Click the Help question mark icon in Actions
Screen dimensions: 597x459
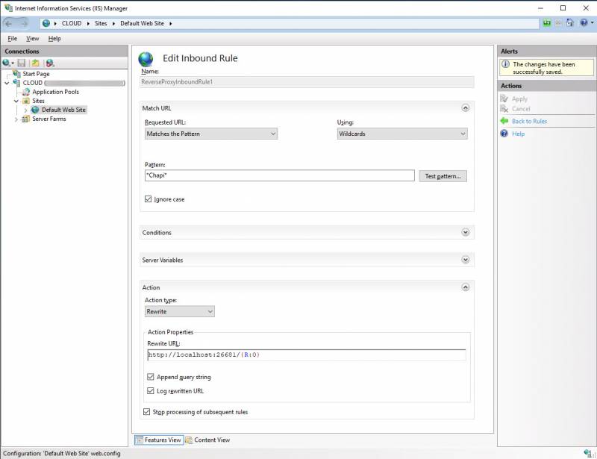[504, 134]
